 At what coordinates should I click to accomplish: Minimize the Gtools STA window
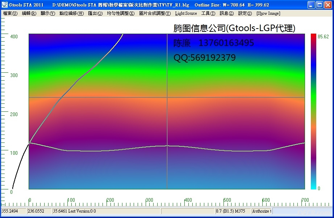pyautogui.click(x=311, y=5)
